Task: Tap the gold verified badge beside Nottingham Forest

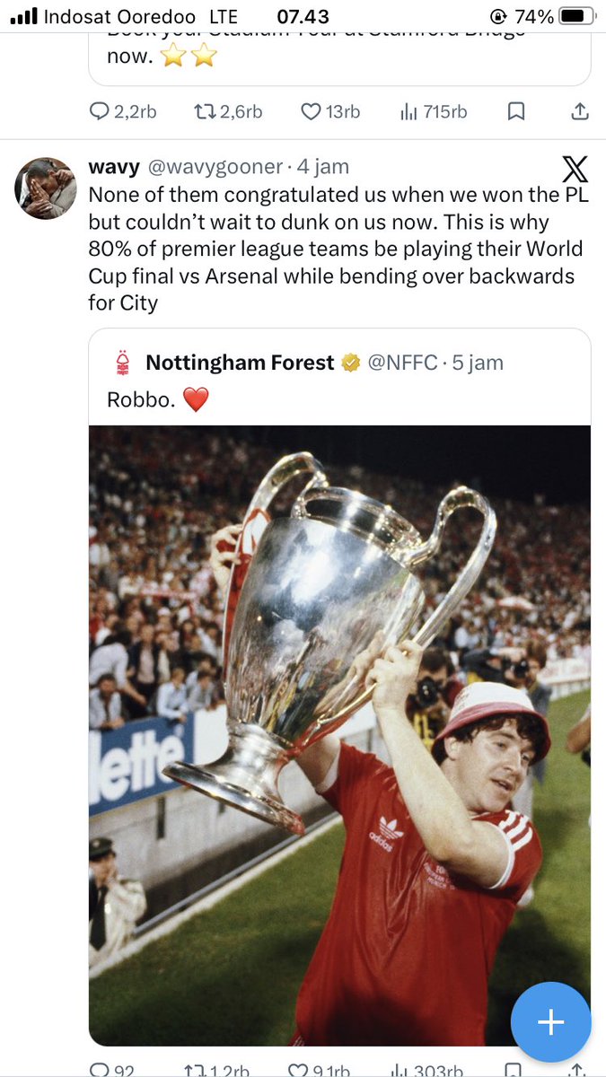Action: (349, 363)
